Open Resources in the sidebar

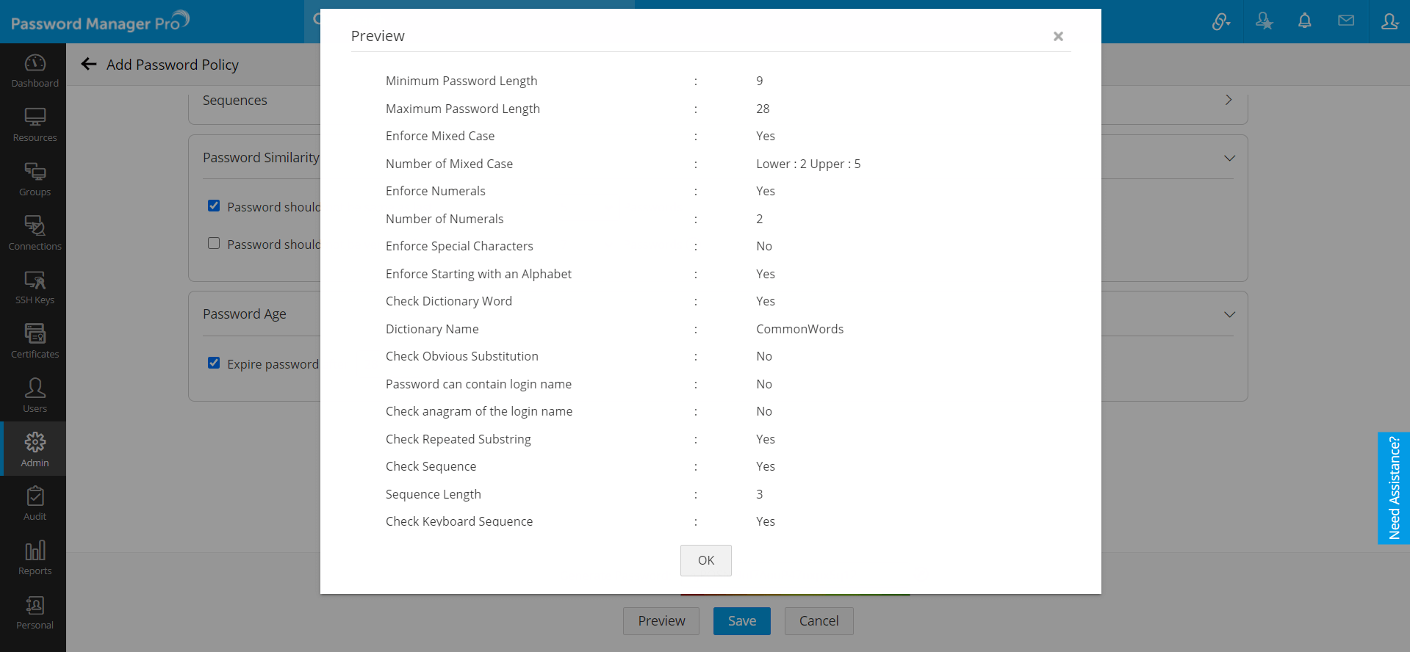click(x=35, y=125)
